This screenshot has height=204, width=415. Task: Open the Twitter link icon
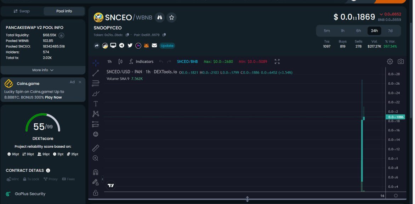(130, 45)
